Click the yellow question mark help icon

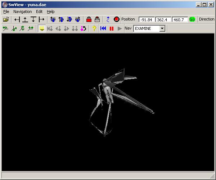94,28
